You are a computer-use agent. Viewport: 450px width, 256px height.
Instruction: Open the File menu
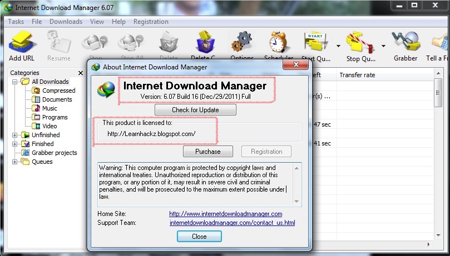37,22
